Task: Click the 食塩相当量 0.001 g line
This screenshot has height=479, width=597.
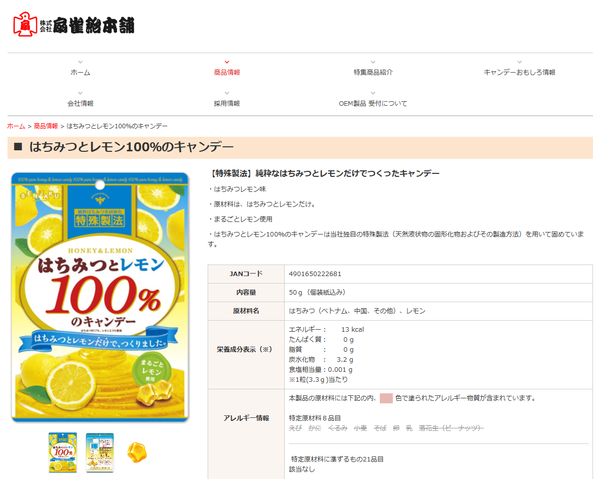Action: [321, 370]
